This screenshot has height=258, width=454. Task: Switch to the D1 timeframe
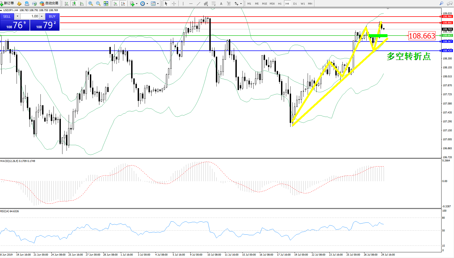[295, 4]
